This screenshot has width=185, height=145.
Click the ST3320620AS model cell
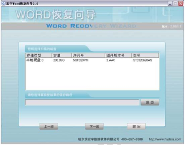143,60
